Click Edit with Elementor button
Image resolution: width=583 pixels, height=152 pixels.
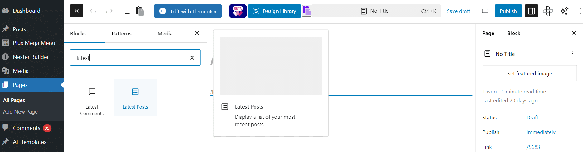click(188, 11)
